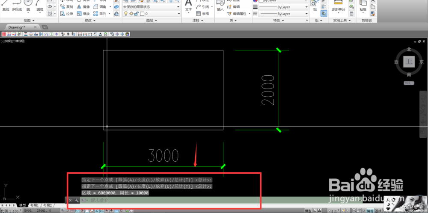The width and height of the screenshot is (428, 213).
Task: Open the linetype ByLayer dropdown
Action: tap(283, 14)
